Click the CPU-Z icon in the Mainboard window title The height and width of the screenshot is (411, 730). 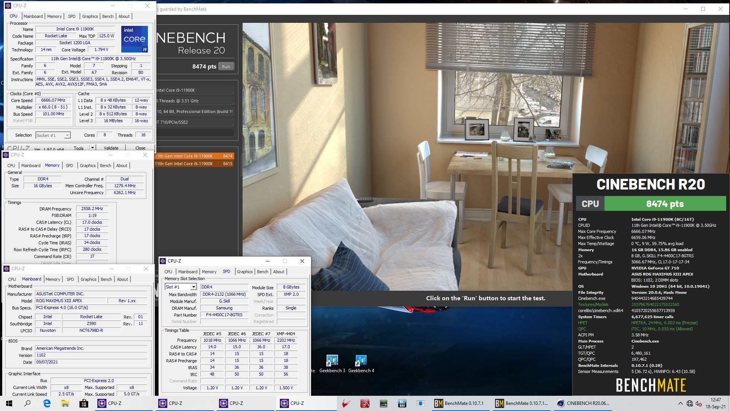click(6, 269)
